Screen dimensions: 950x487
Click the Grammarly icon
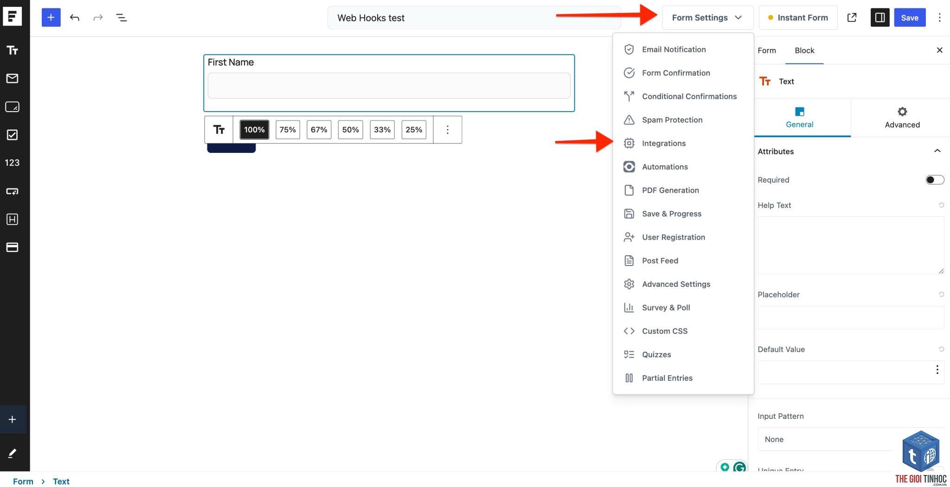point(739,467)
